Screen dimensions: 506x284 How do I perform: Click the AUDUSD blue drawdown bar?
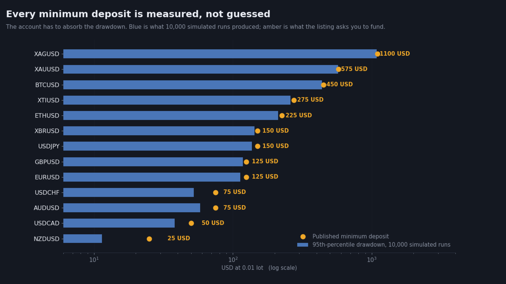coord(132,208)
